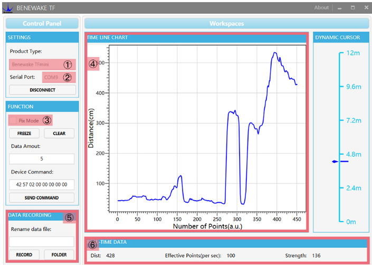Click the blue dynamic cursor marker

pos(340,162)
